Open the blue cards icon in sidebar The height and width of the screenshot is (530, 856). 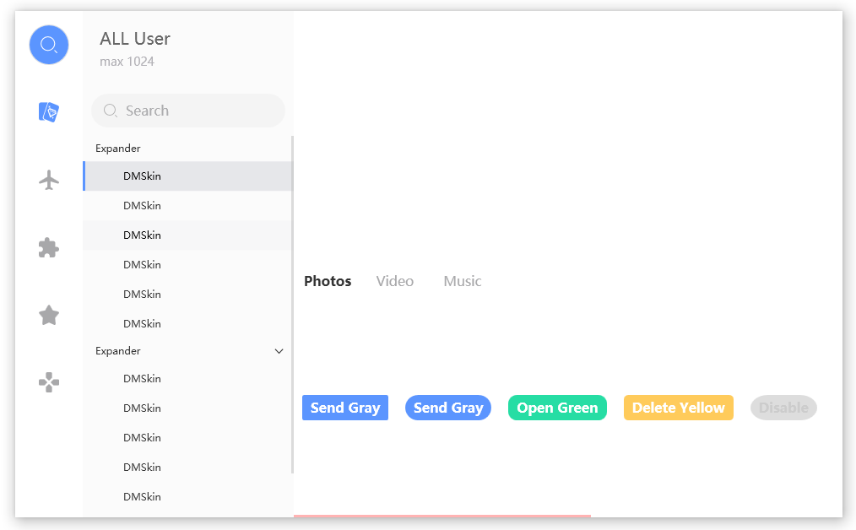[49, 111]
